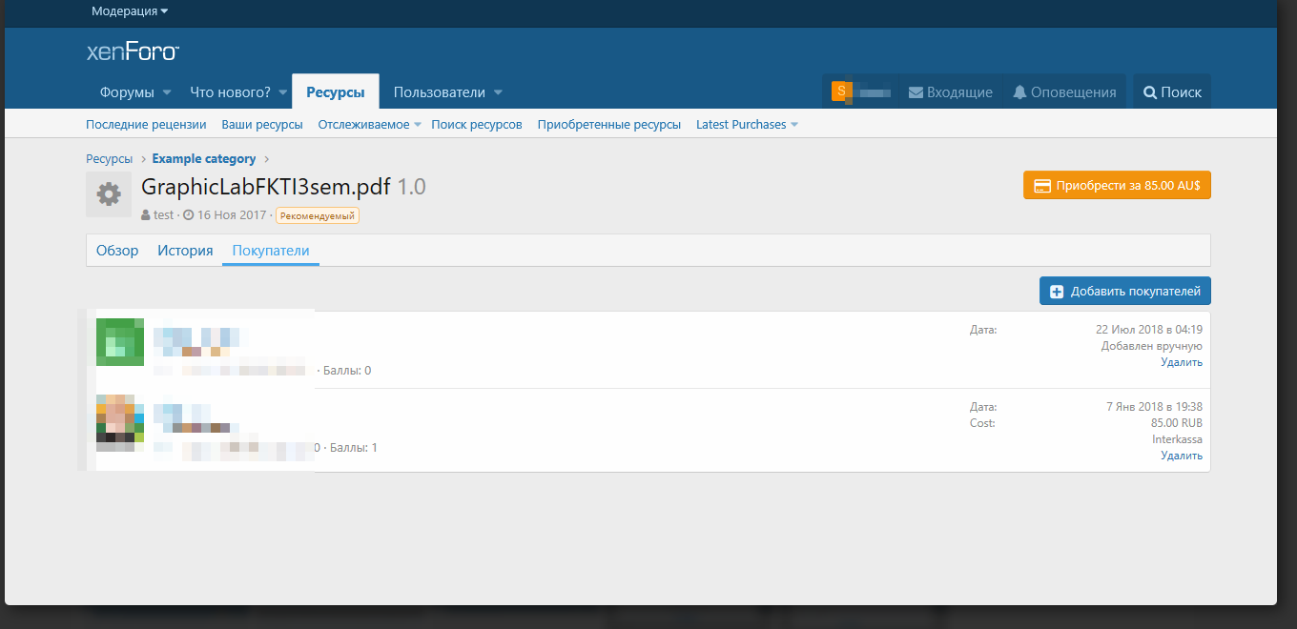Viewport: 1297px width, 629px height.
Task: Expand the Форумы menu arrow
Action: [167, 92]
